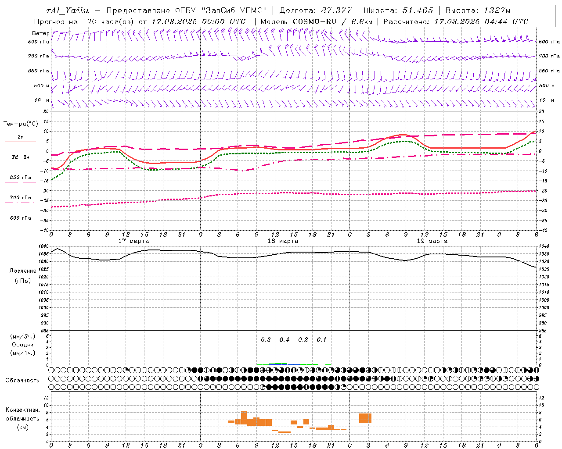This screenshot has width=562, height=449.
Task: Click the station name rAl_Yailu
Action: coord(68,11)
